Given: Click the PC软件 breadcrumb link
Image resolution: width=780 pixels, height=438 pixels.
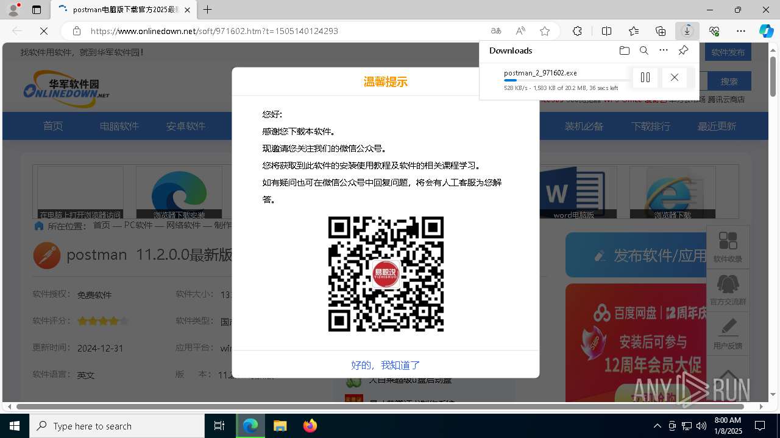Looking at the screenshot, I should pyautogui.click(x=138, y=225).
